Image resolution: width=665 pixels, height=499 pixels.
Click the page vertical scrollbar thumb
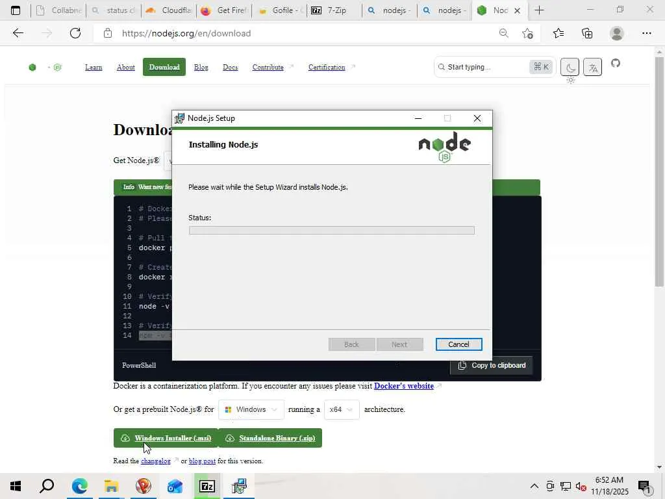point(659,172)
